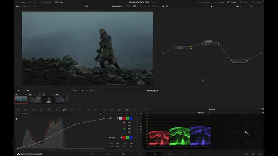Image resolution: width=278 pixels, height=156 pixels.
Task: Open the Media Pool panel
Action: coord(46,3)
